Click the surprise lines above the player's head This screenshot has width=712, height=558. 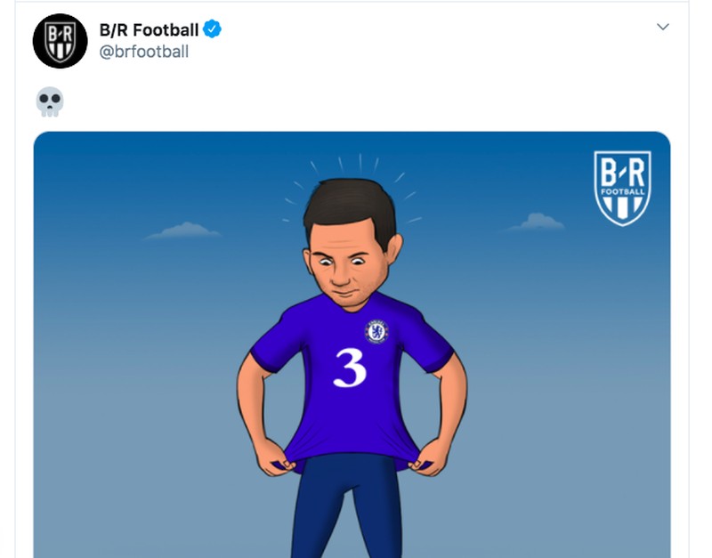click(x=360, y=163)
